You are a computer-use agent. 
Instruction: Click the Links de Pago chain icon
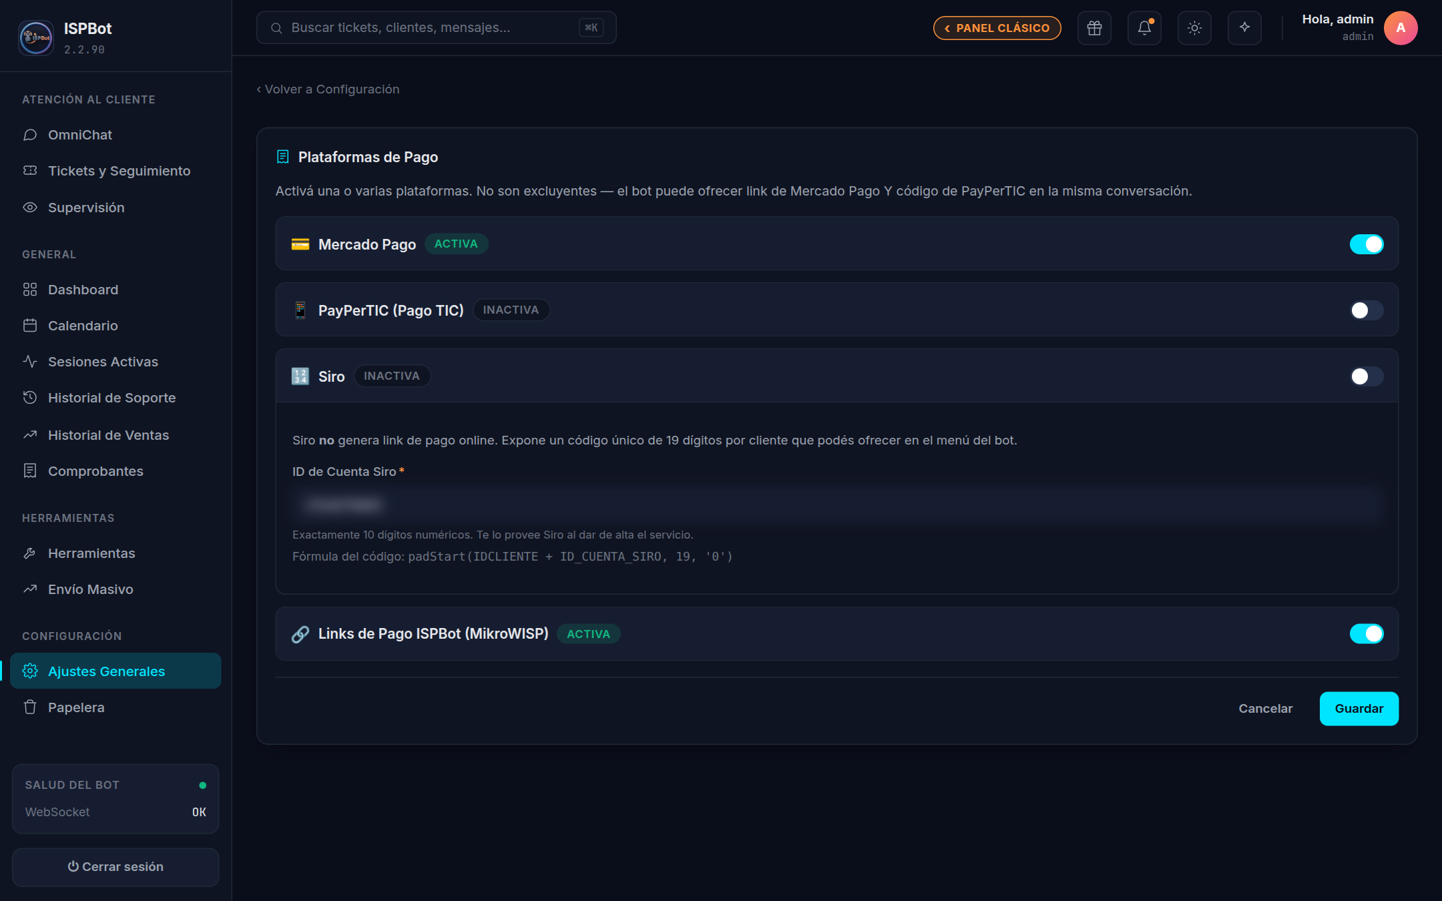click(300, 634)
